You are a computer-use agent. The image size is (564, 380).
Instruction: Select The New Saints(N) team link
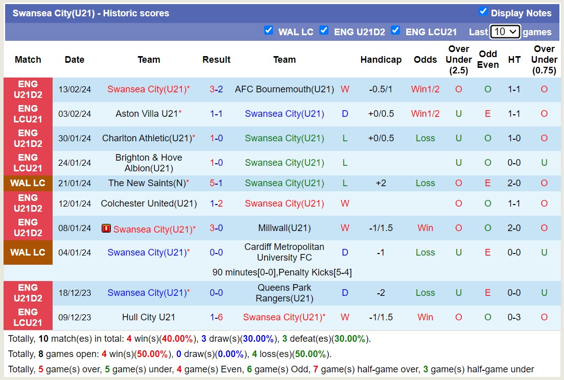coord(146,183)
